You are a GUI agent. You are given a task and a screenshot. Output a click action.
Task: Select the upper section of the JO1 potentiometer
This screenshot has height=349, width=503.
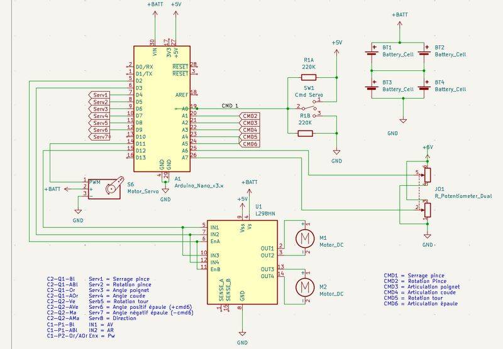click(x=427, y=175)
